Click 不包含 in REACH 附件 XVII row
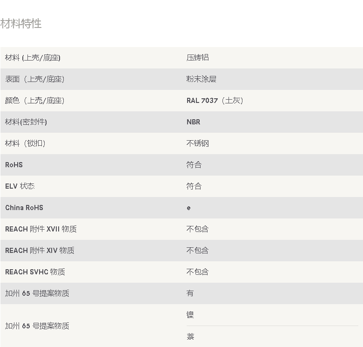 pos(197,229)
